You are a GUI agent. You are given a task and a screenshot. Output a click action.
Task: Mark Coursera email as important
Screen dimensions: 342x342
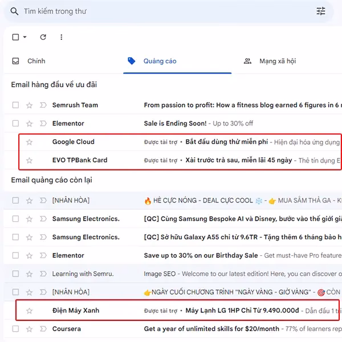coord(43,329)
